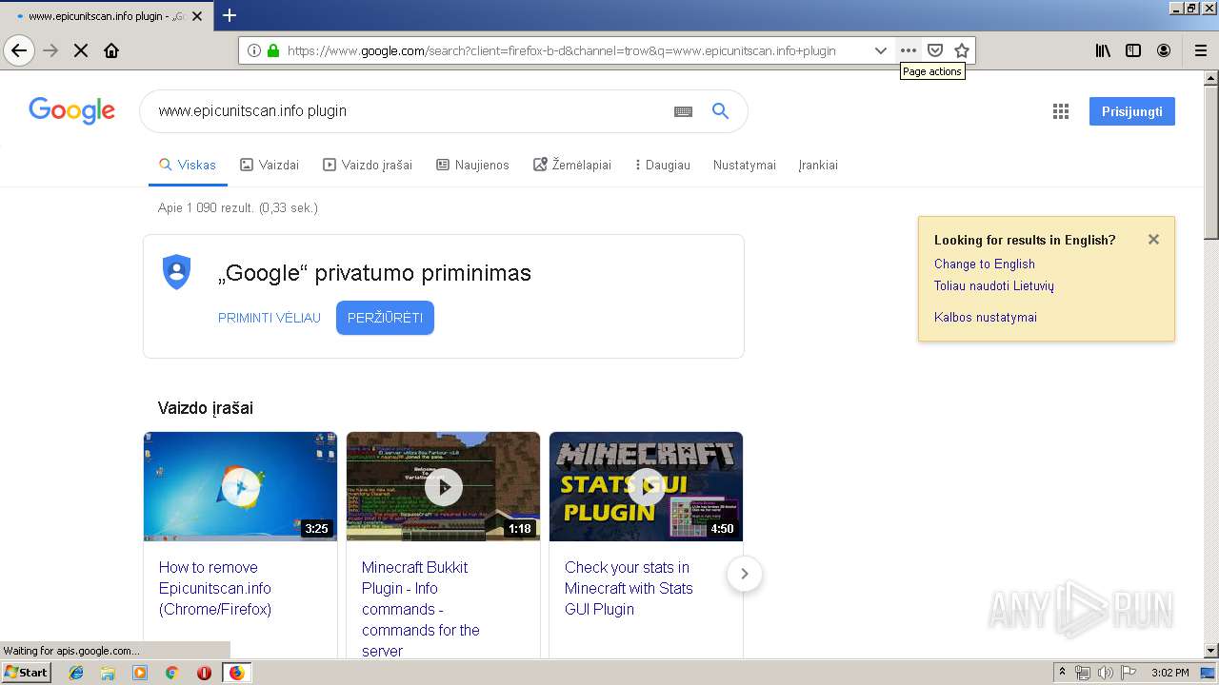
Task: Click the privacy reminder shield icon
Action: tap(176, 272)
